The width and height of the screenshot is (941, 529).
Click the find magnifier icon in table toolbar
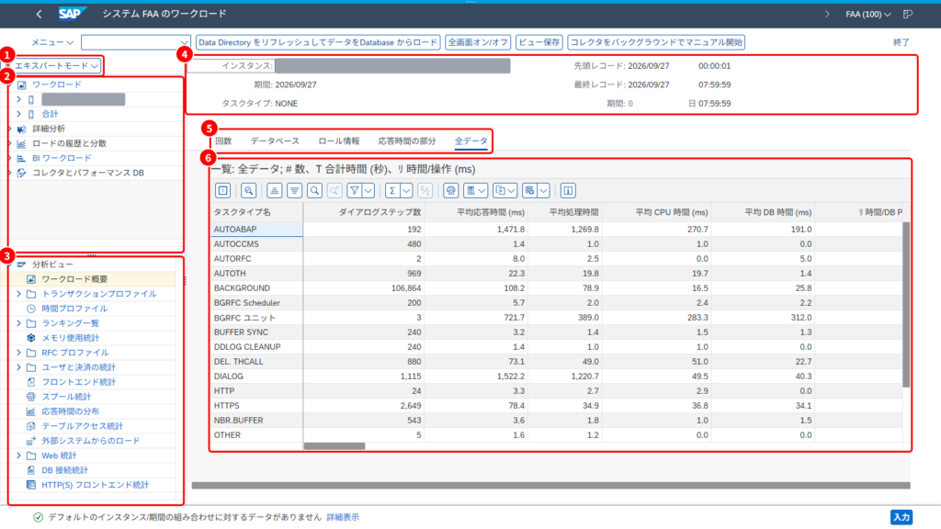tap(314, 191)
